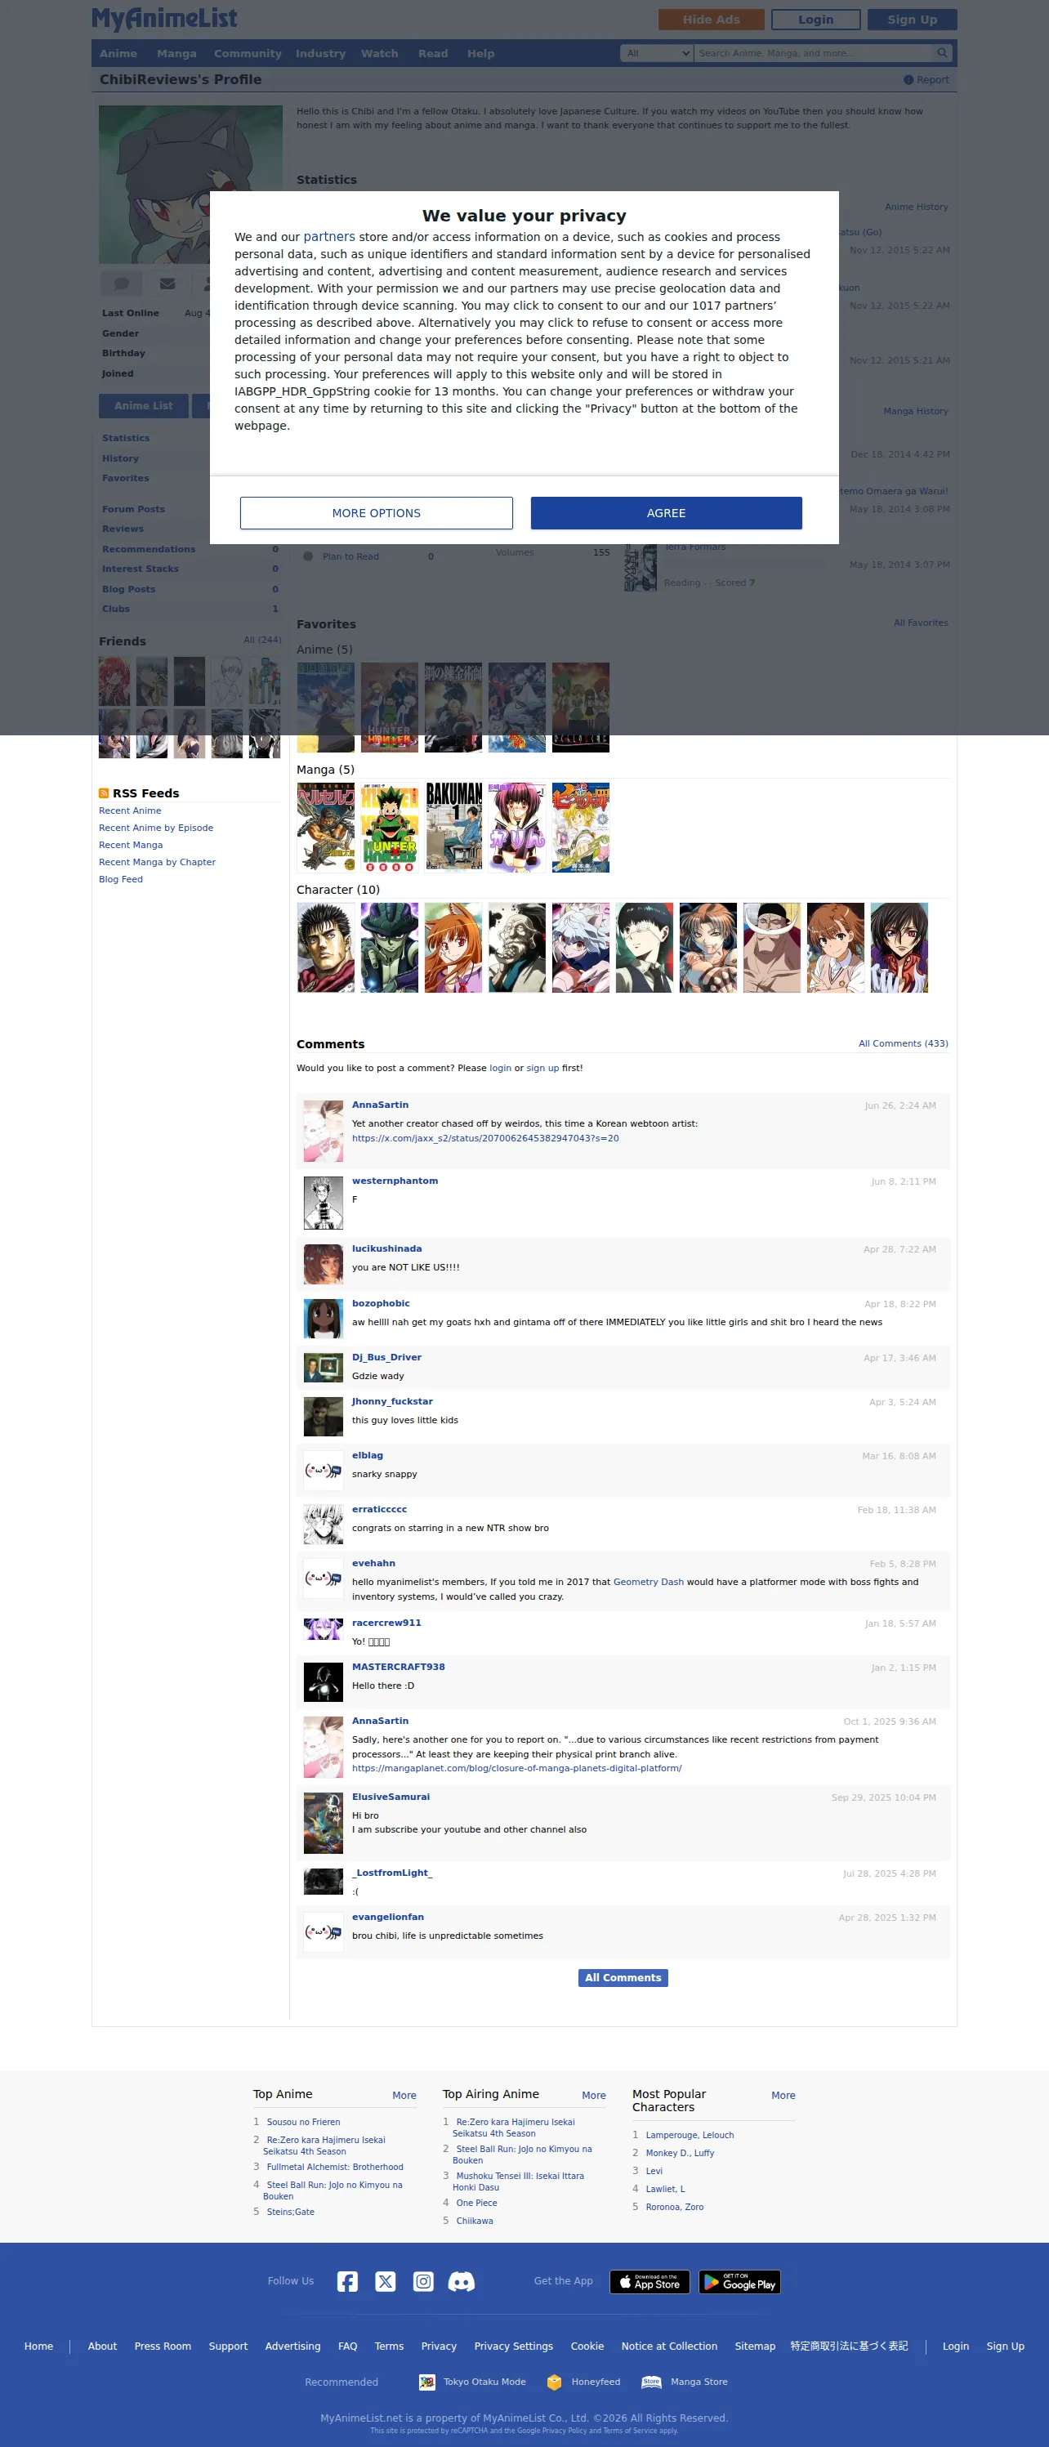Open lucikushinada's avatar in the comments
The height and width of the screenshot is (2447, 1049).
(x=323, y=1263)
